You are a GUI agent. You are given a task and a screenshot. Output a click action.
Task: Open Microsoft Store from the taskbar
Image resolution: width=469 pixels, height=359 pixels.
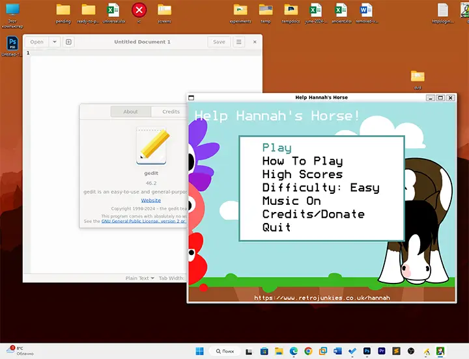point(264,351)
